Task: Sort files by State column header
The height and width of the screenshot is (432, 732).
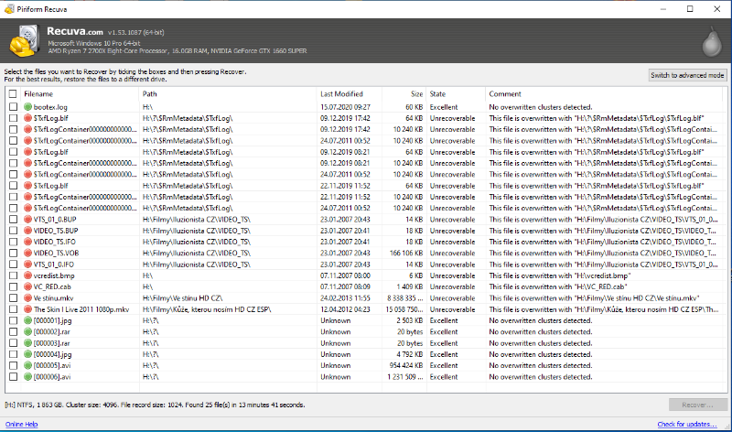Action: (x=437, y=94)
